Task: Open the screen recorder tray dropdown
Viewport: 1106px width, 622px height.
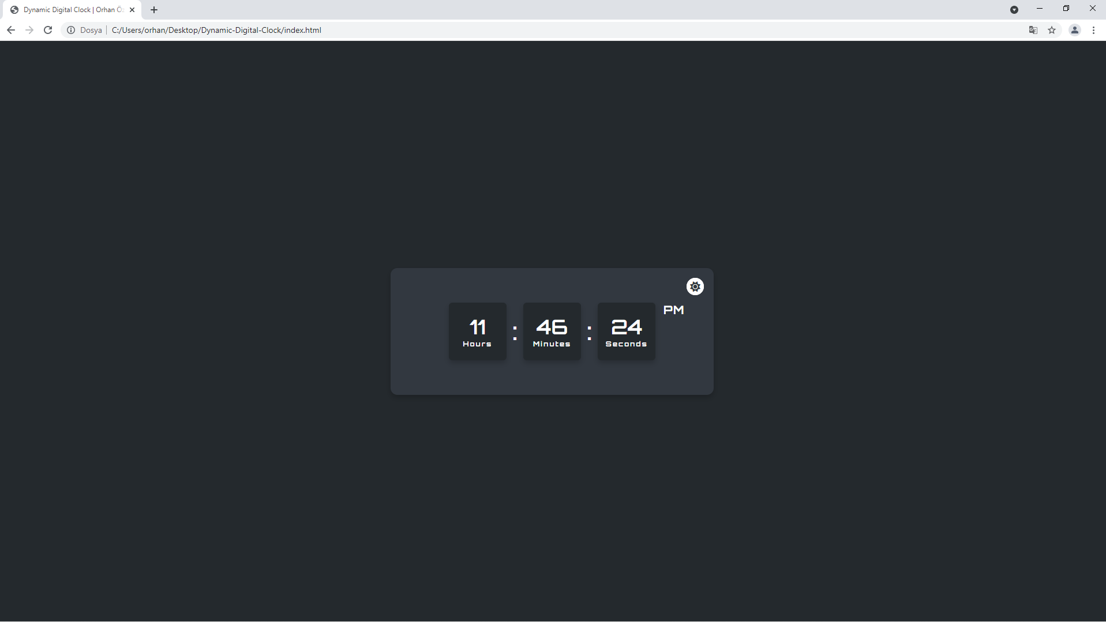Action: [x=1014, y=9]
